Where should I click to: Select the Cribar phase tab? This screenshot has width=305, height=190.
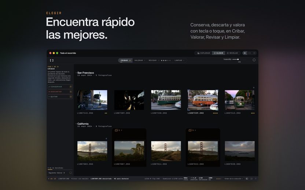pos(125,61)
